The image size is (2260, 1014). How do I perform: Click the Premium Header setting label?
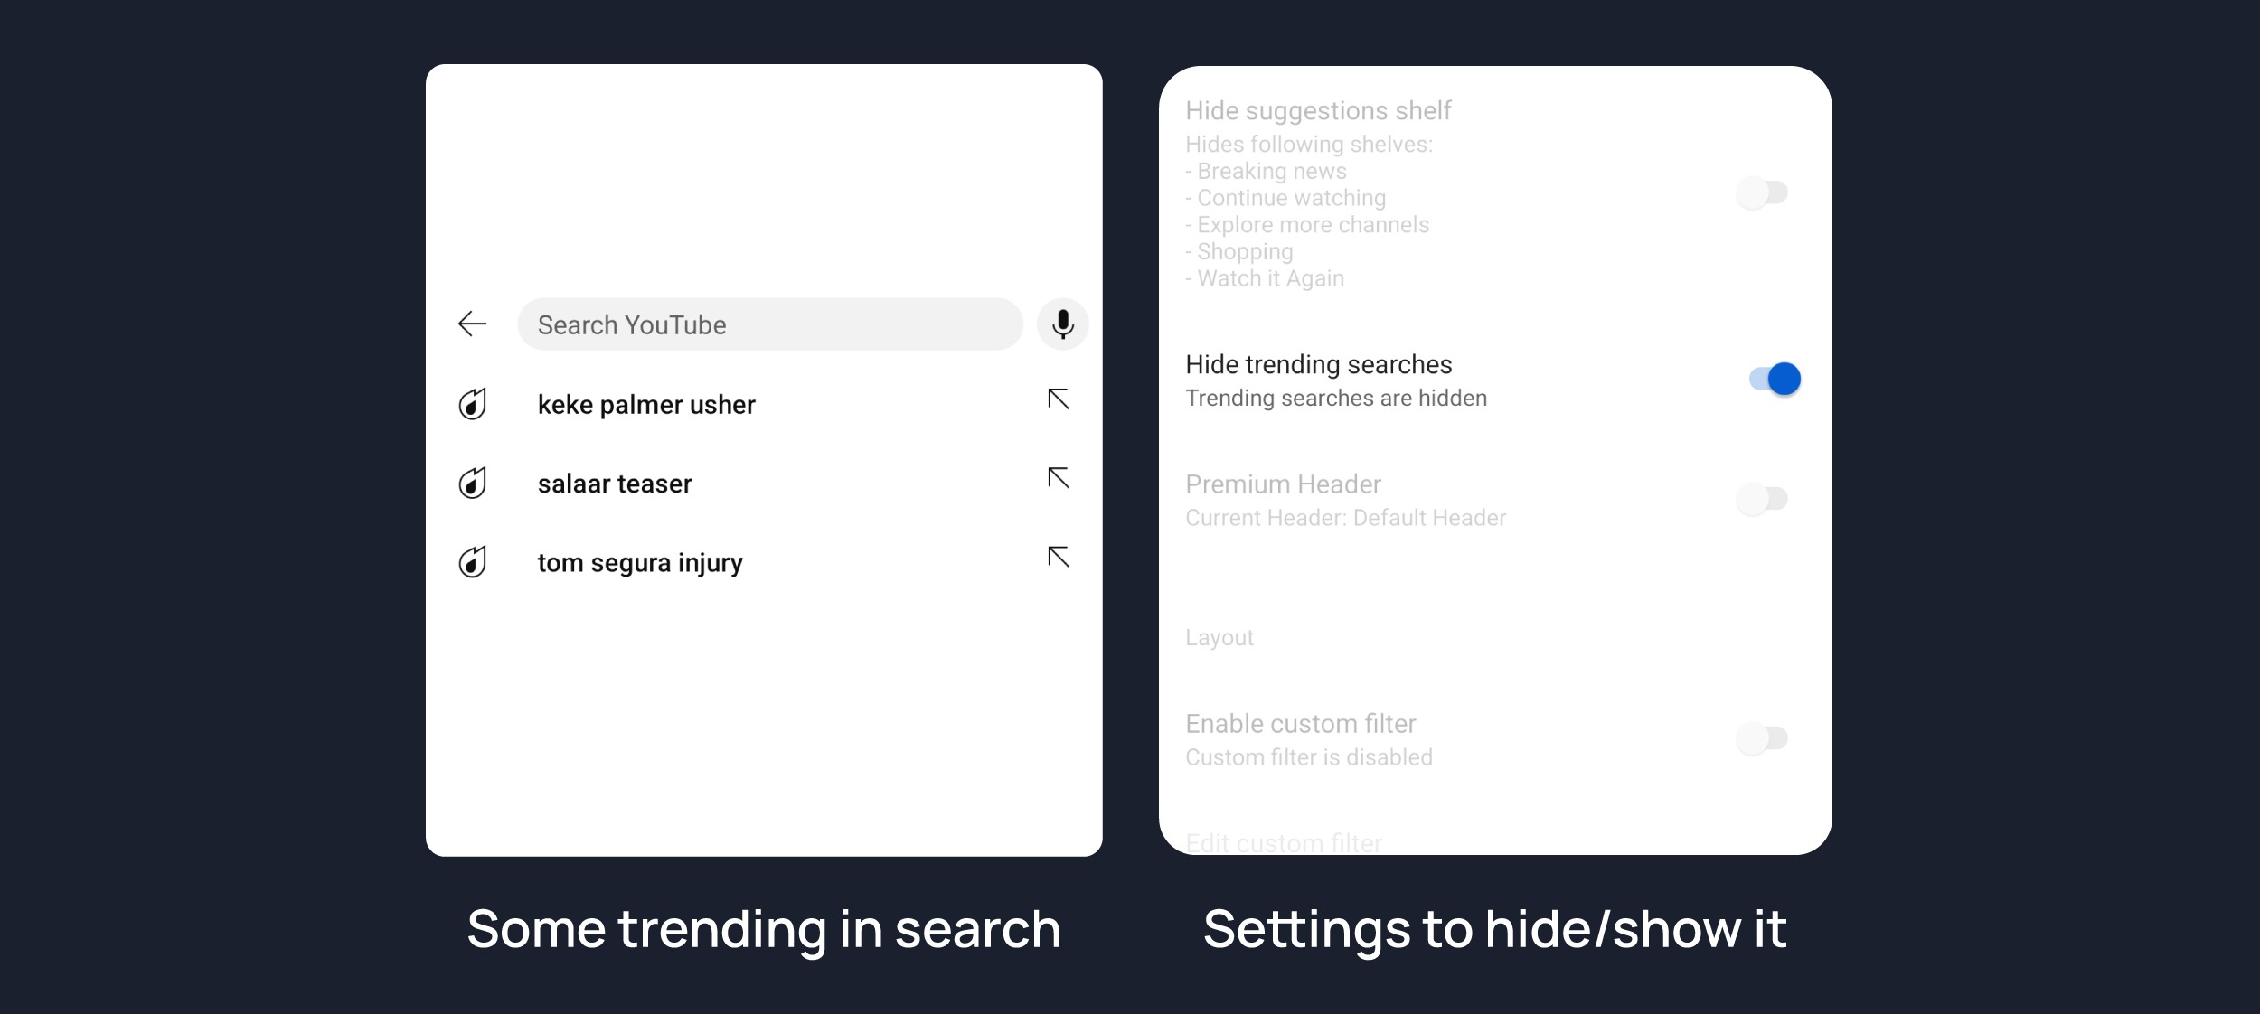[x=1283, y=484]
